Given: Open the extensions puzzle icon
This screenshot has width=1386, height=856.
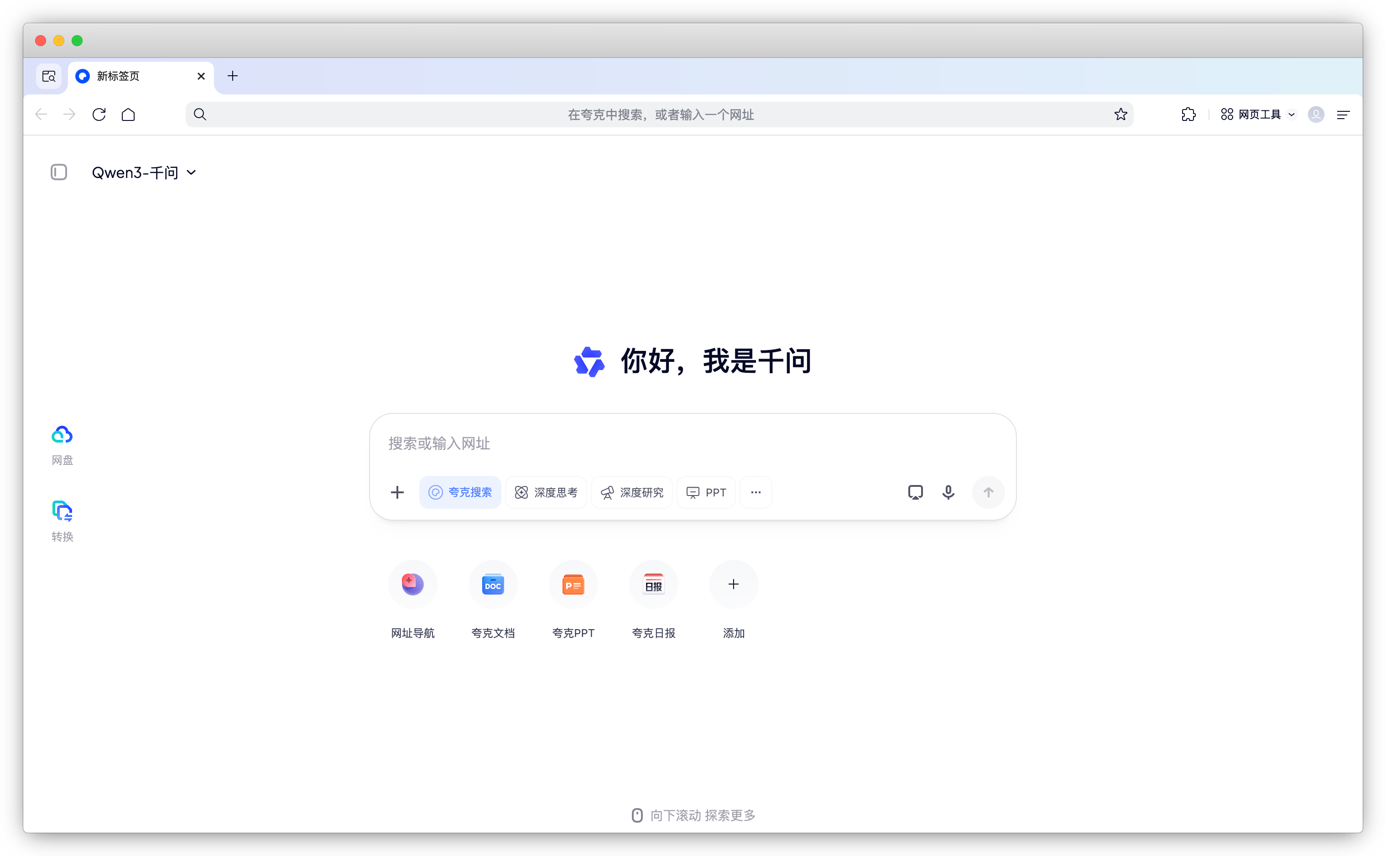Looking at the screenshot, I should tap(1188, 115).
